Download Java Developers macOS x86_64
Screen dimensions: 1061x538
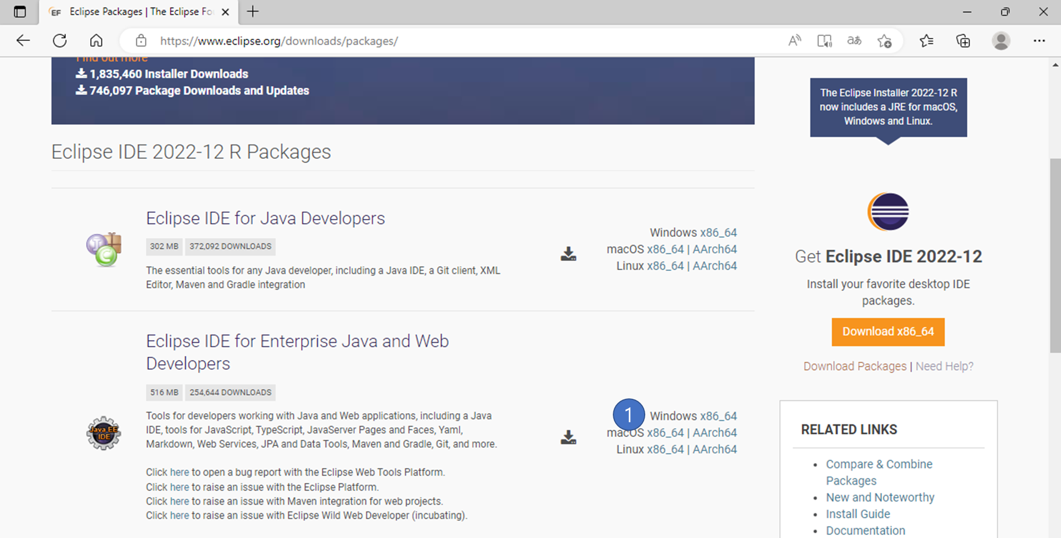tap(665, 249)
